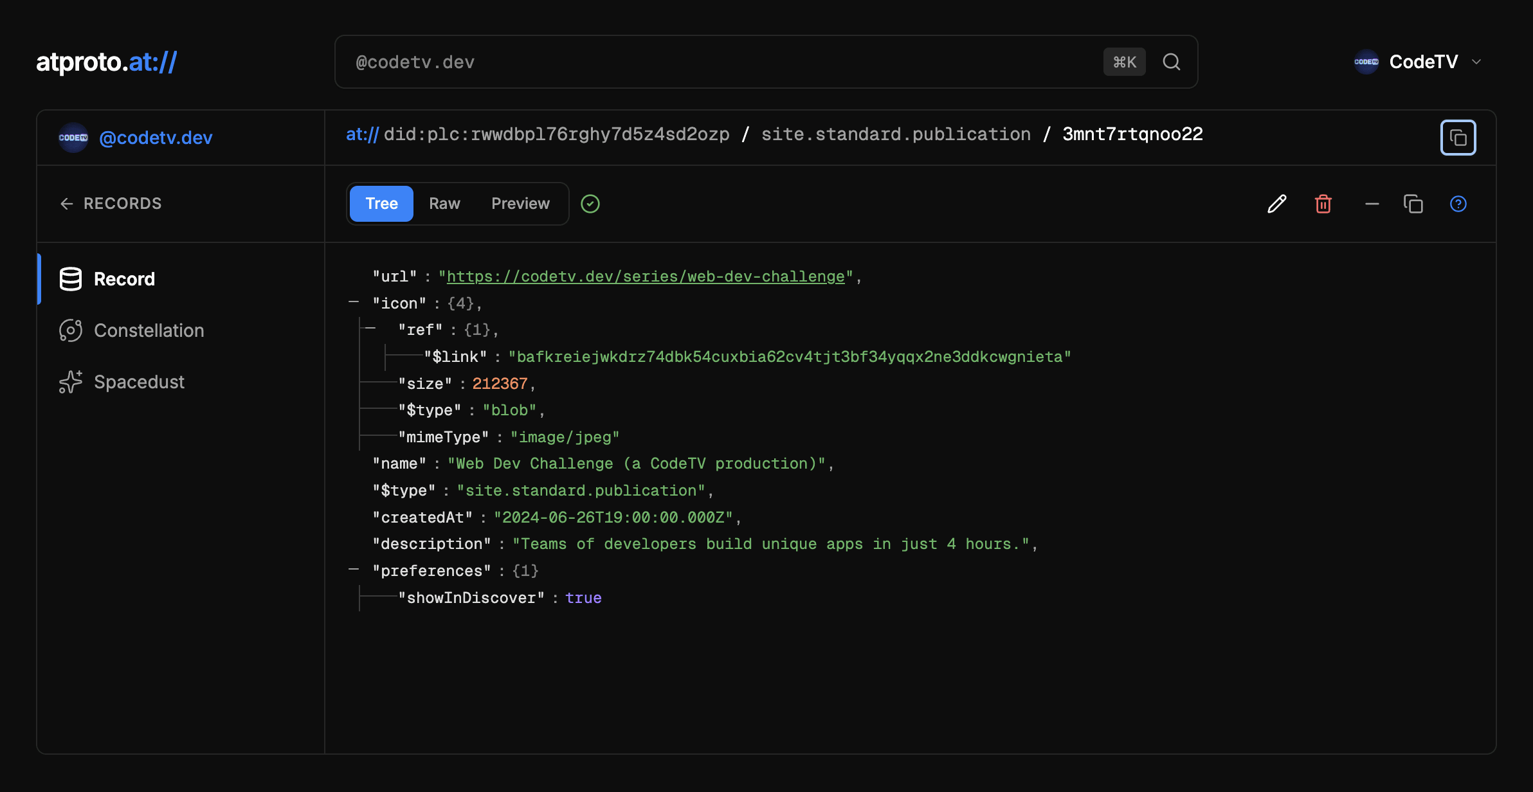Viewport: 1533px width, 792px height.
Task: Open the site.standard.publication collection
Action: (896, 134)
